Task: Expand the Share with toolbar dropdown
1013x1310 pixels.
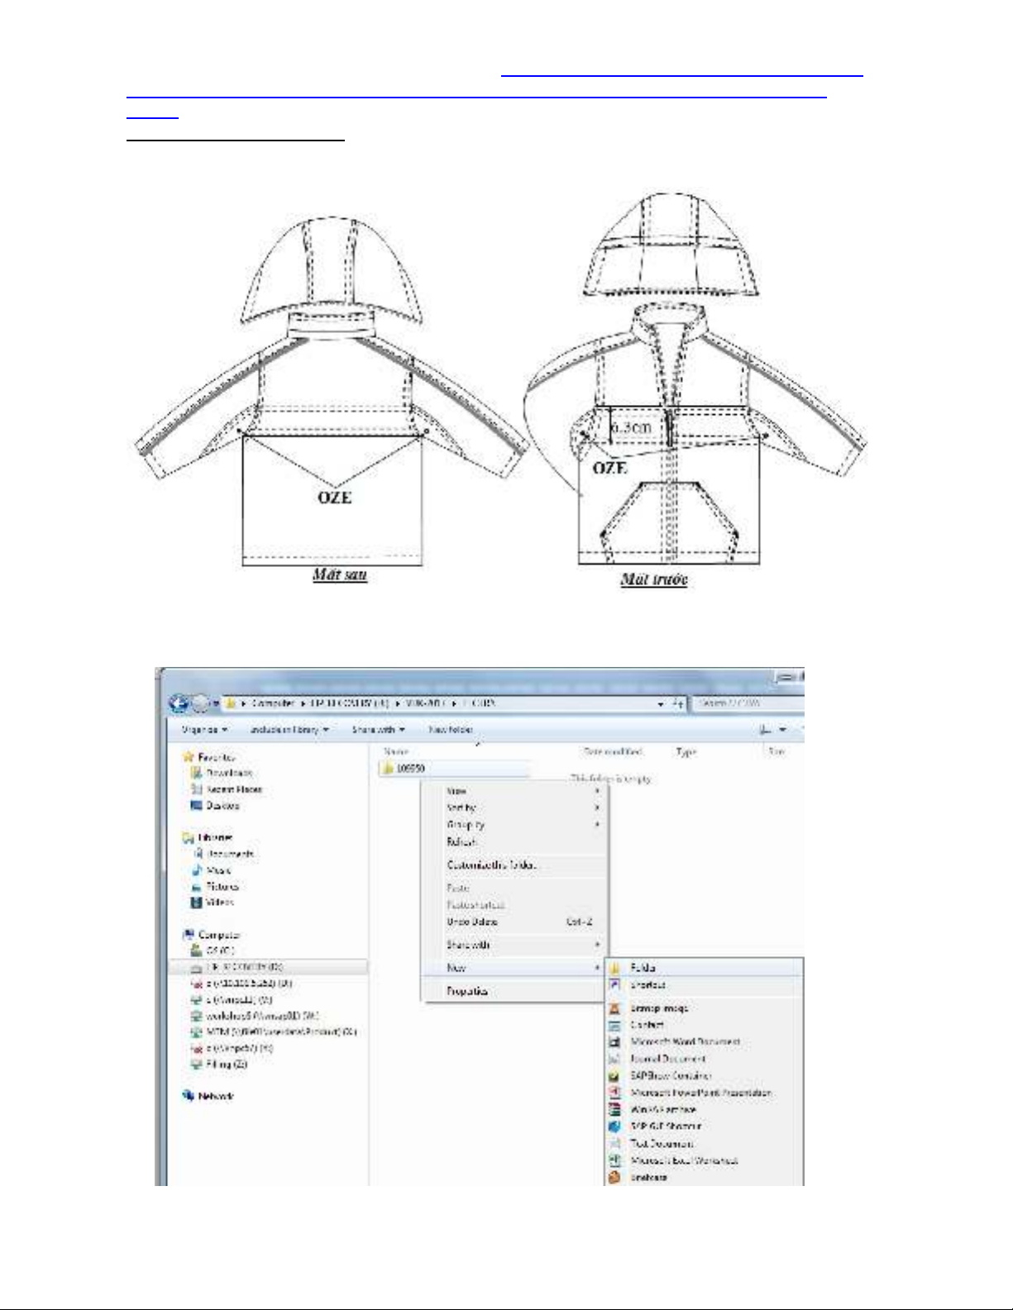Action: (x=378, y=730)
